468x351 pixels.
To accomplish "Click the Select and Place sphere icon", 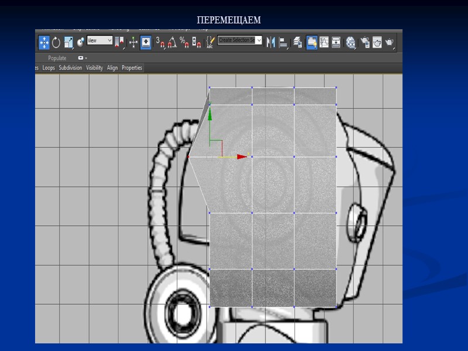I will [x=80, y=42].
